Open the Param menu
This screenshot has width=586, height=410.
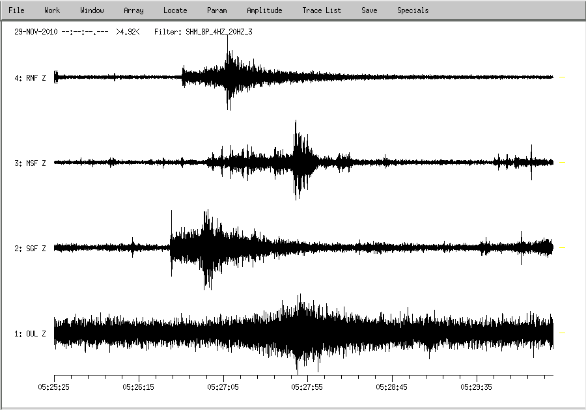pos(217,10)
